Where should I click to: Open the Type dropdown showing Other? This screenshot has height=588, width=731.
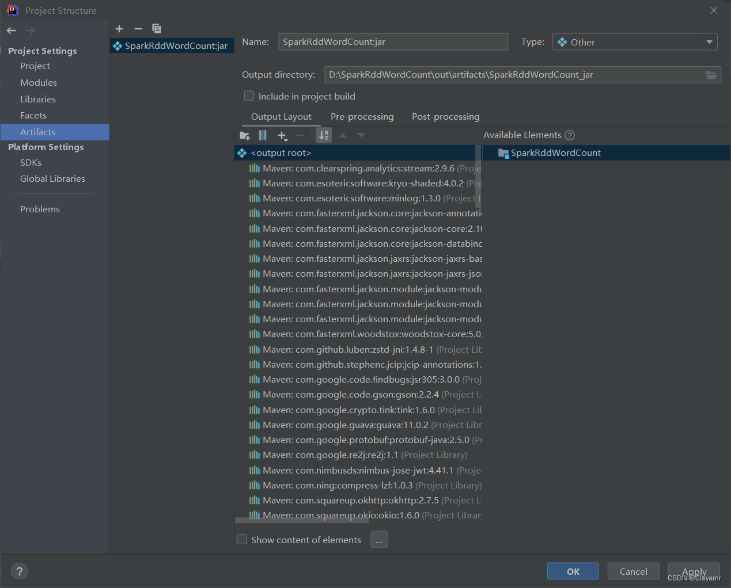click(635, 42)
